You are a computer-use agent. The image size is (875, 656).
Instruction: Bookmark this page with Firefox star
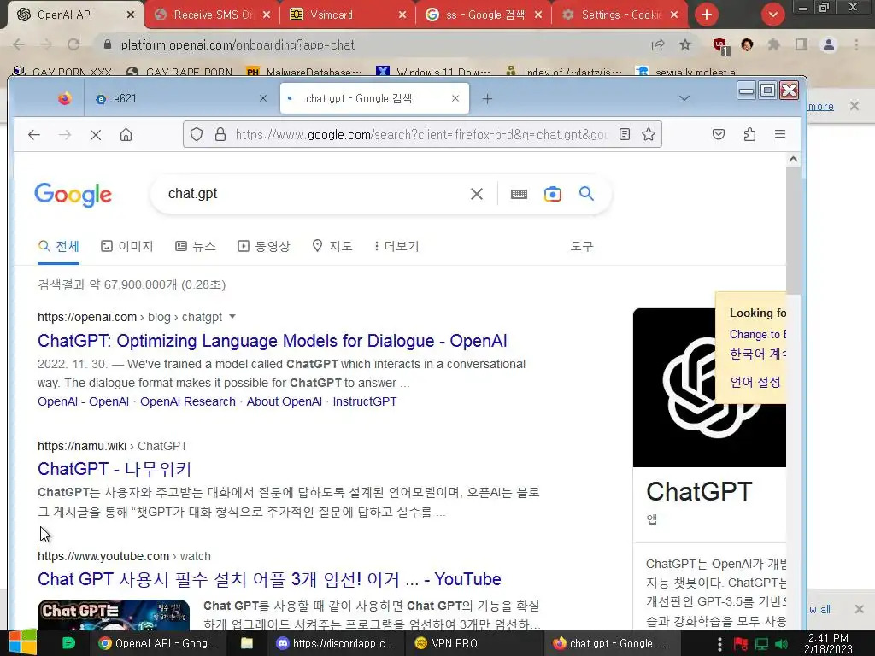pyautogui.click(x=648, y=134)
